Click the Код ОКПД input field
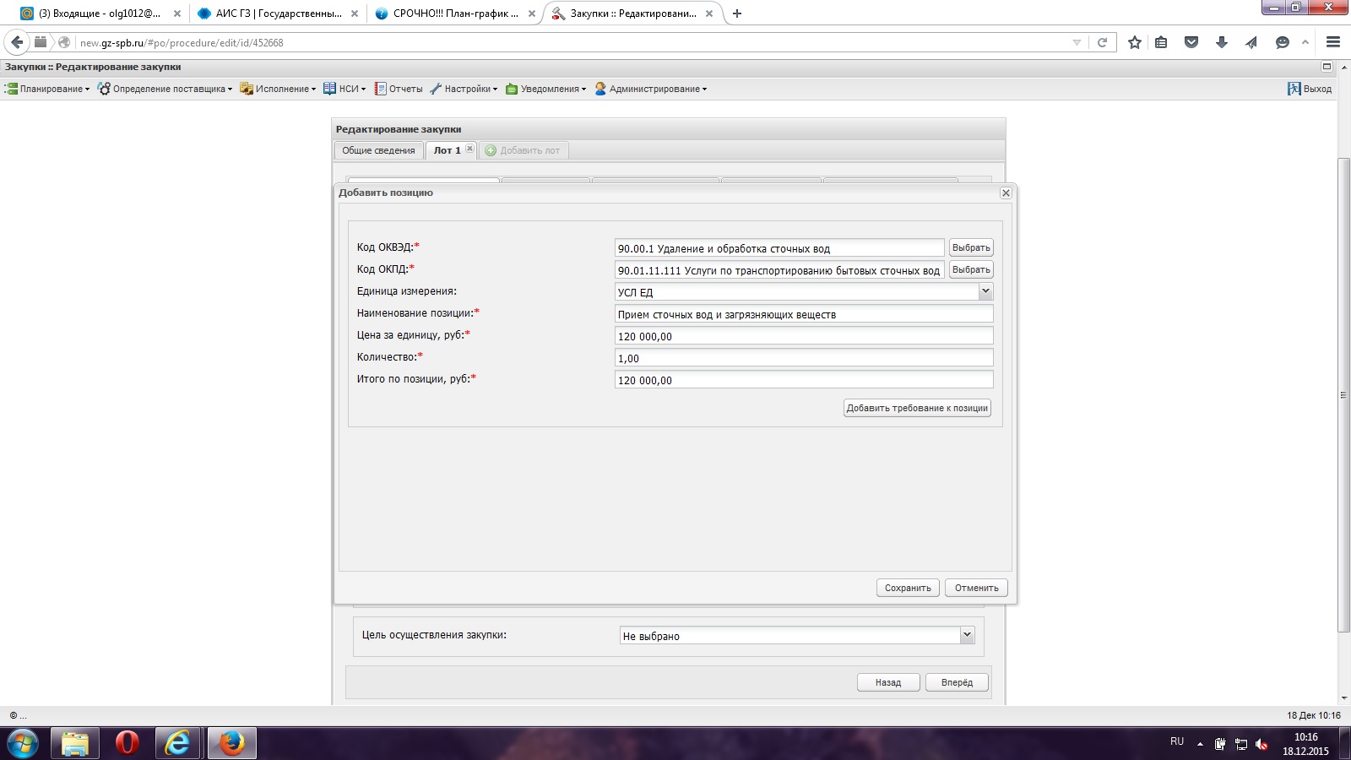Screen dimensions: 1351x760 [x=779, y=270]
